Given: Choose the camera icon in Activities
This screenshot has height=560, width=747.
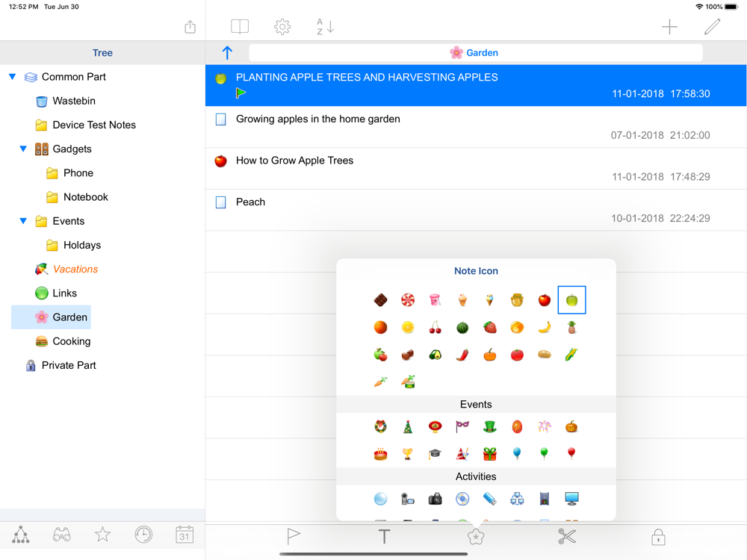Looking at the screenshot, I should (435, 499).
